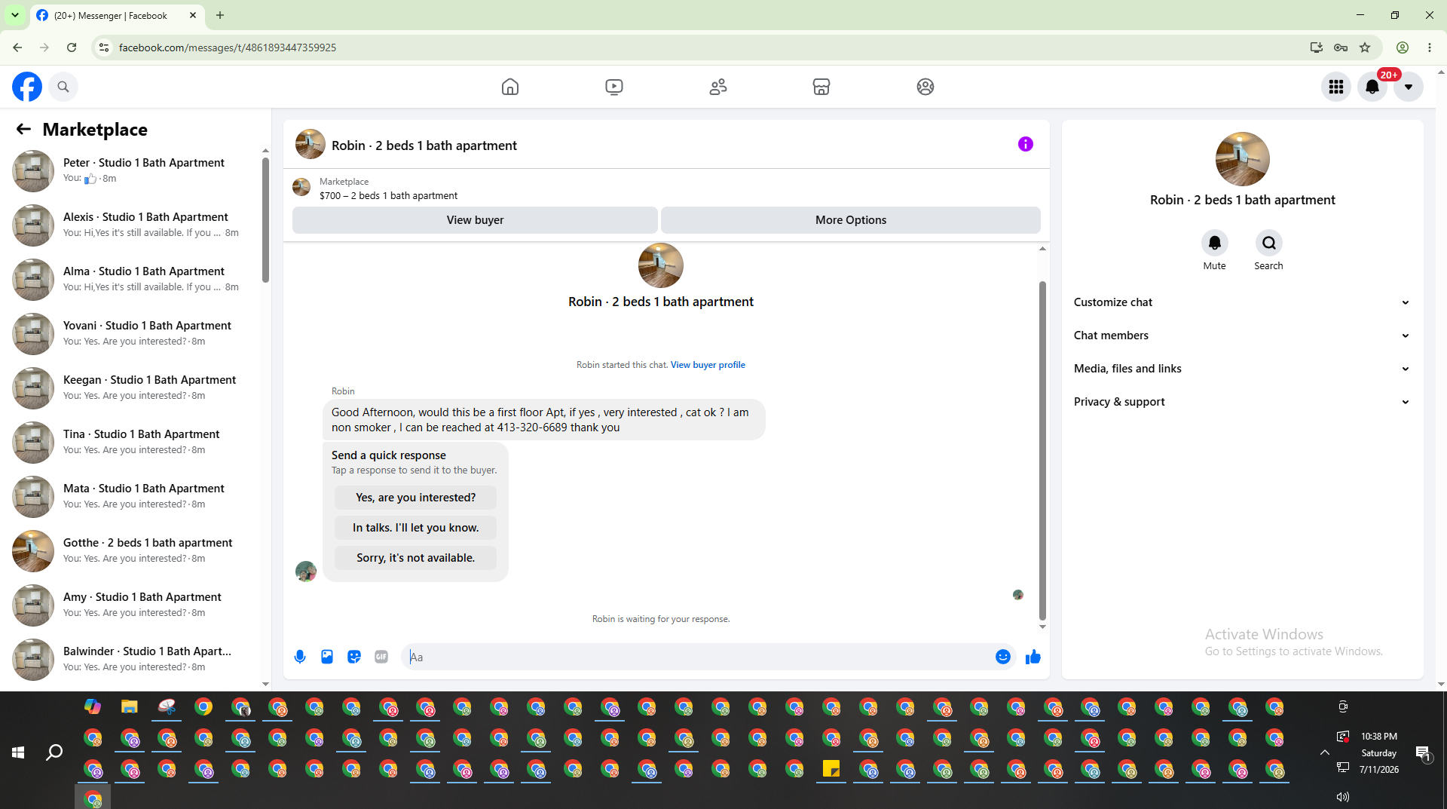The image size is (1447, 809).
Task: Send 'Sorry, it's not available.' response
Action: point(415,558)
